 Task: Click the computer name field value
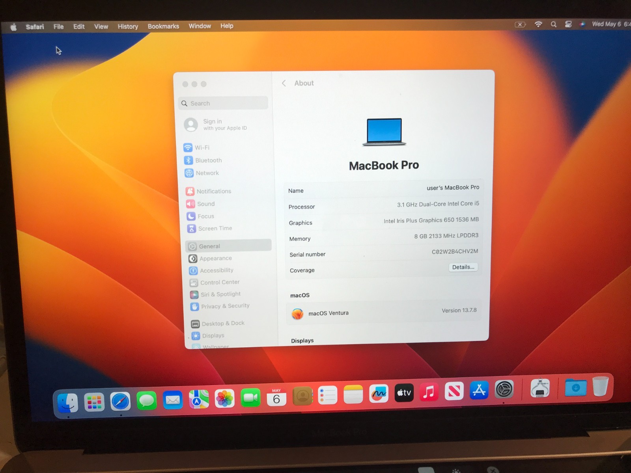point(453,188)
